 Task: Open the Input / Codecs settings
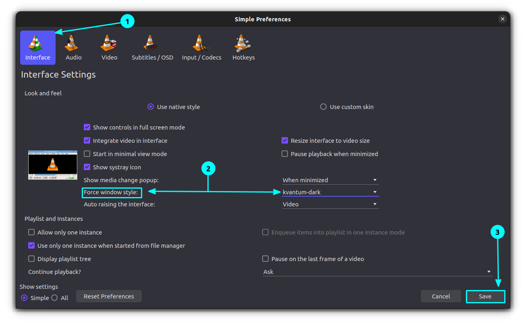click(201, 47)
